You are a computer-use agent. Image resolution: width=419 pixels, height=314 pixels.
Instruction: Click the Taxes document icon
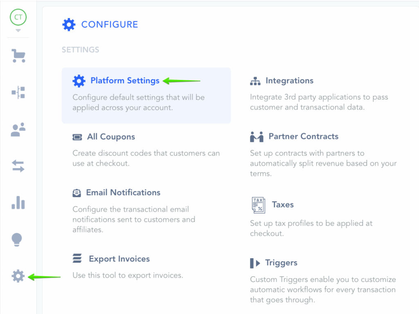click(x=258, y=205)
